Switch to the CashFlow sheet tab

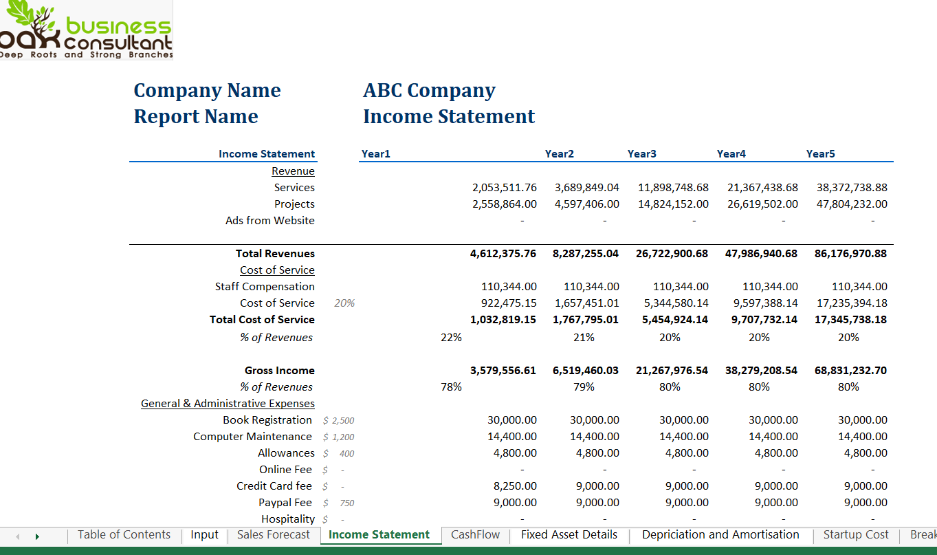click(x=475, y=535)
